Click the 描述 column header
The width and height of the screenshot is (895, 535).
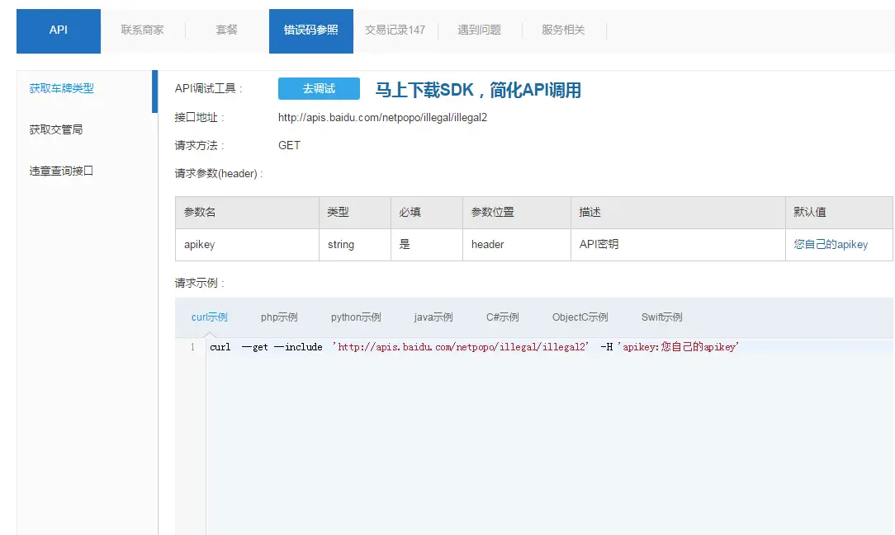[678, 213]
